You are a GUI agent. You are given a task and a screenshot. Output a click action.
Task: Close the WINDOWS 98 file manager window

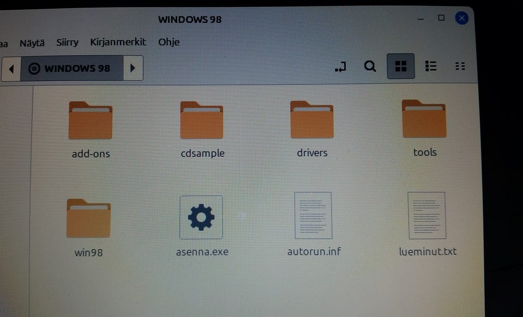(461, 18)
